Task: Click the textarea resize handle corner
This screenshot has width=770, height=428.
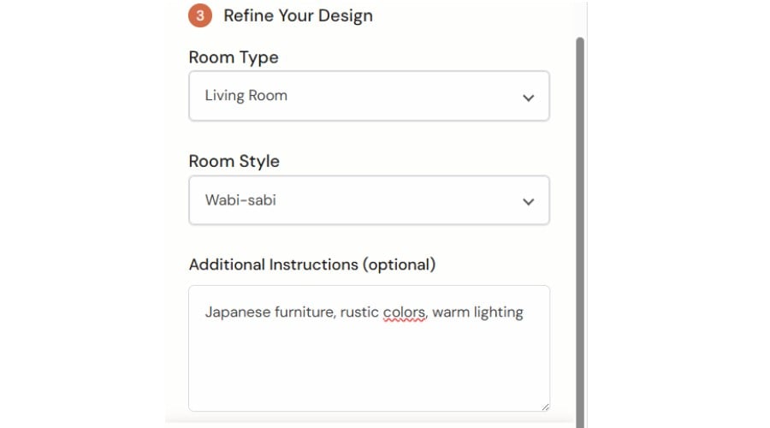Action: 544,406
